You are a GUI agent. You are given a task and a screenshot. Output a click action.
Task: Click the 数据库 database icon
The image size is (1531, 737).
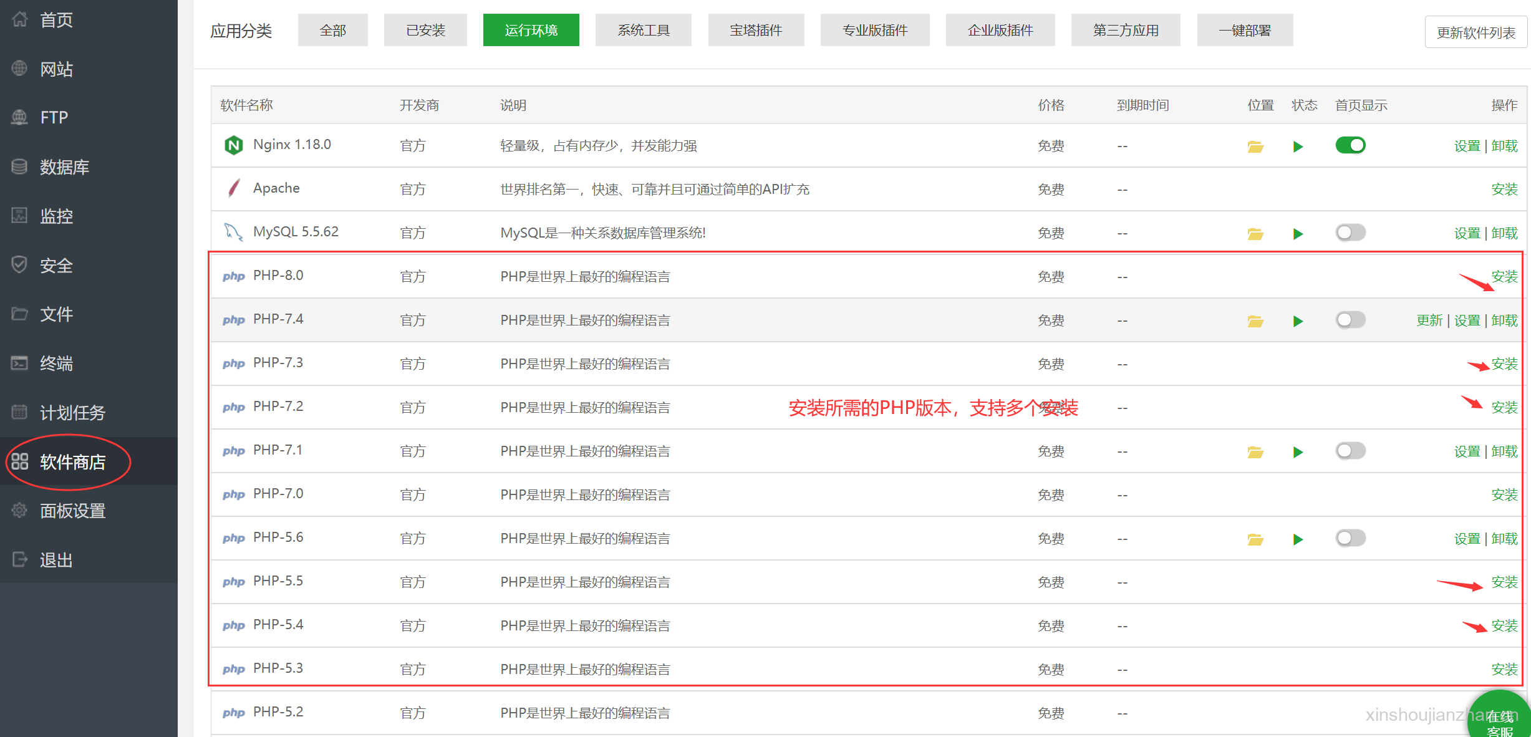click(19, 166)
